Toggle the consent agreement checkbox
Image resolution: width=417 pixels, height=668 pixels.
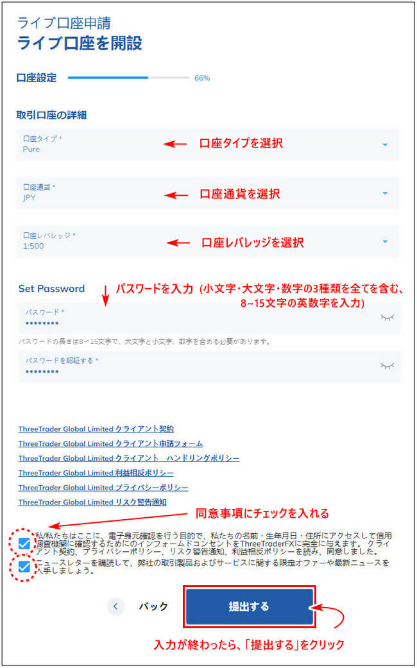(x=25, y=544)
